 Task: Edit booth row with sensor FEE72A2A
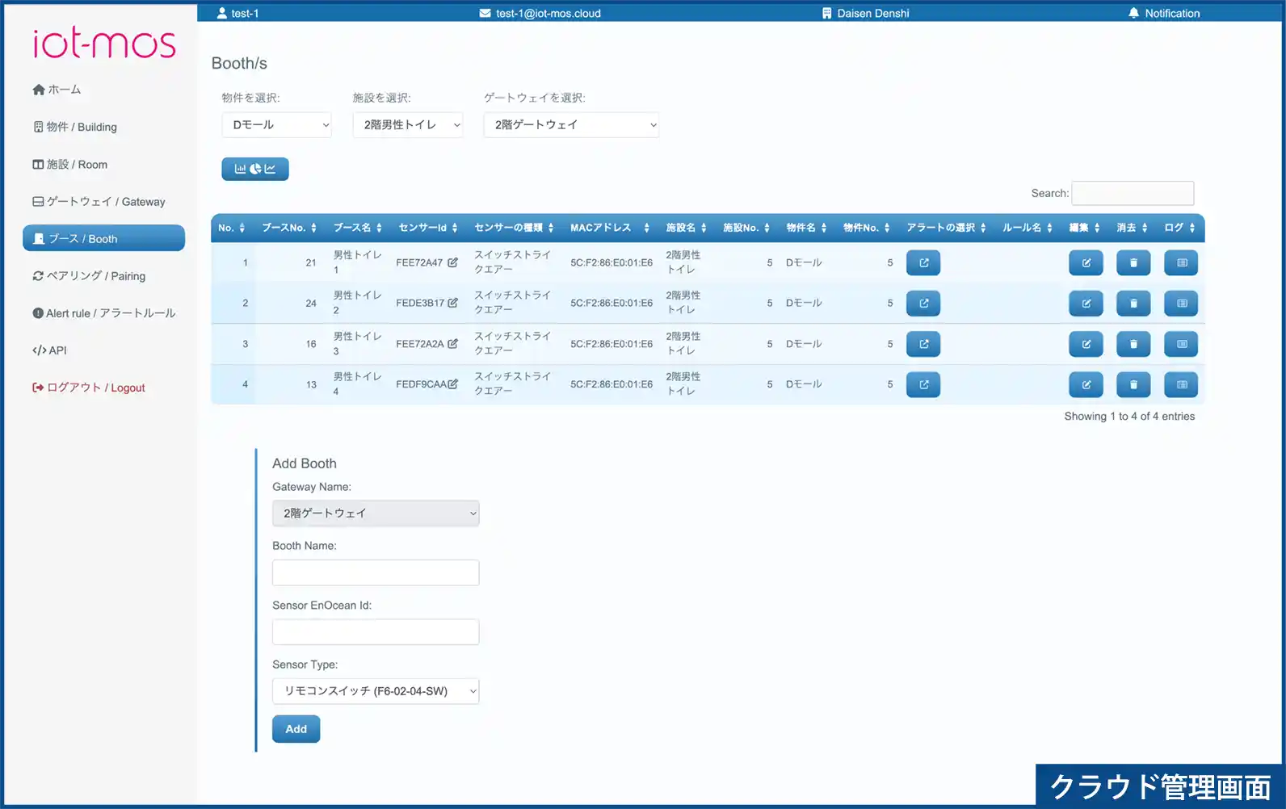click(1086, 344)
